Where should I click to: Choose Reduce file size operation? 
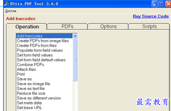coord(44,93)
